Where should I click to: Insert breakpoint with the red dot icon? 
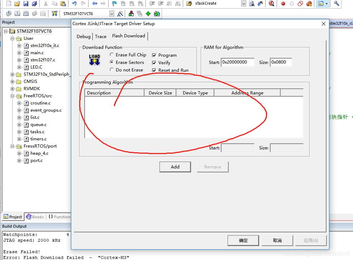[283, 4]
